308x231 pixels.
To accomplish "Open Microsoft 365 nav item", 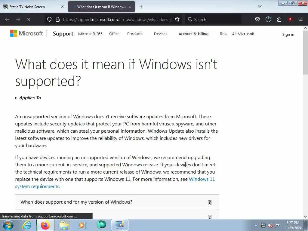I will [90, 34].
